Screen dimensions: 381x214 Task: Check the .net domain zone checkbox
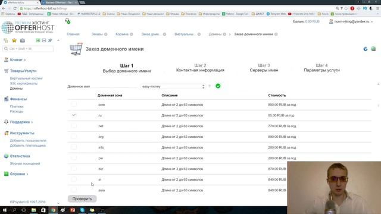coord(74,125)
